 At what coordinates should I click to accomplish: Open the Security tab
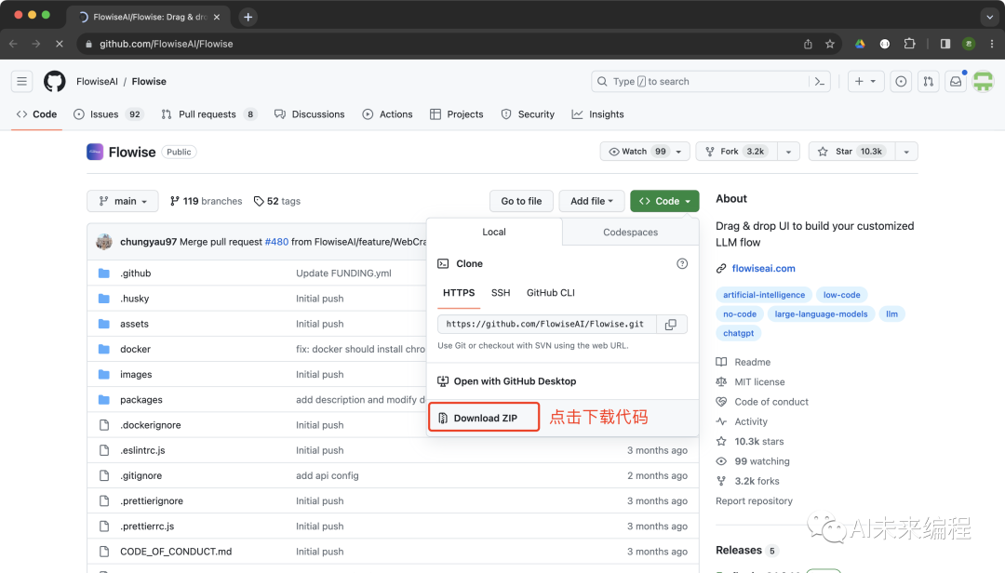pyautogui.click(x=528, y=114)
